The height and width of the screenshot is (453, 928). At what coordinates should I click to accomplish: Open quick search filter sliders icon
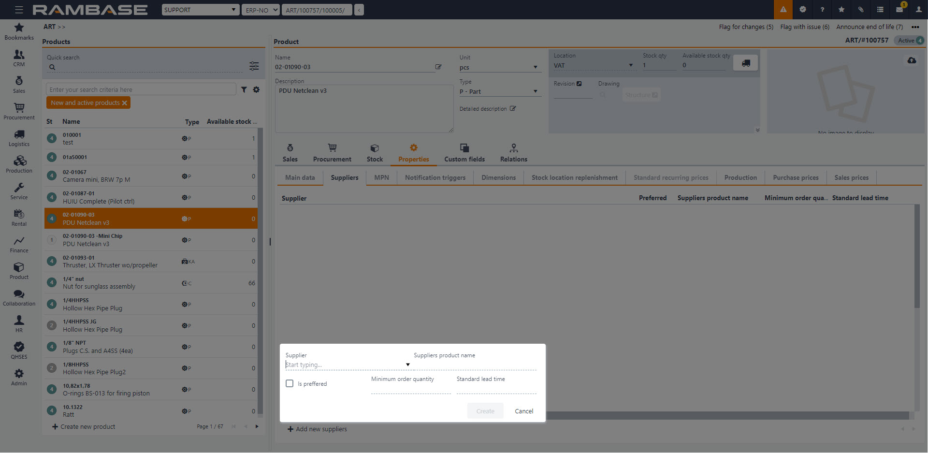254,66
